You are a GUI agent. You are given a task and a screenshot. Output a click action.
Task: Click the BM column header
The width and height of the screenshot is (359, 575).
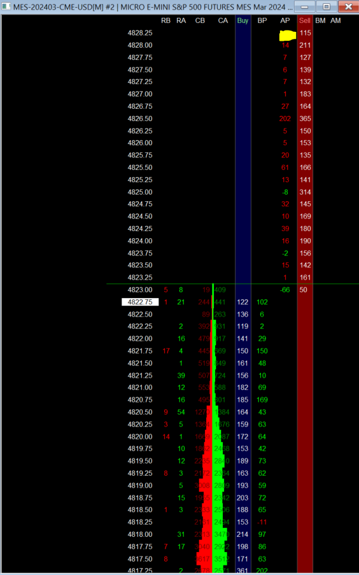pyautogui.click(x=321, y=20)
